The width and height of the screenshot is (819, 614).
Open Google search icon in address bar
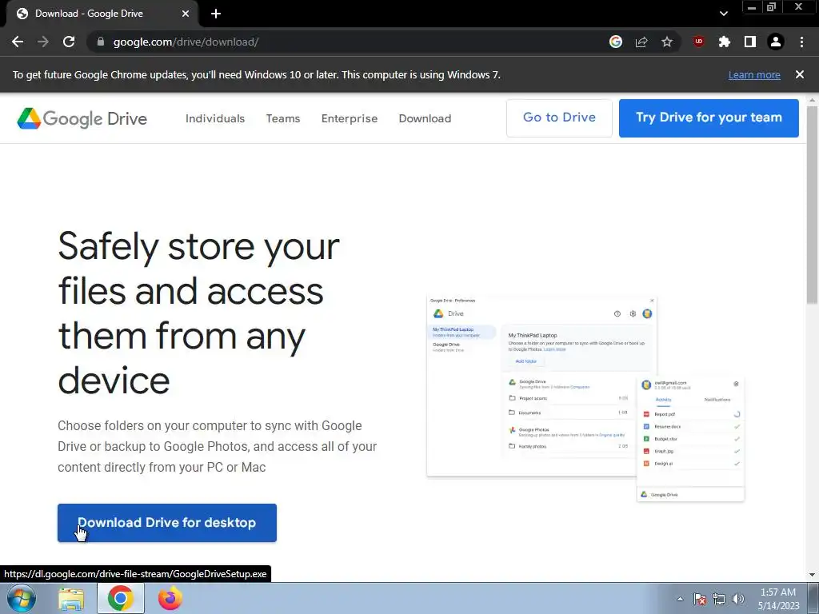pyautogui.click(x=616, y=42)
